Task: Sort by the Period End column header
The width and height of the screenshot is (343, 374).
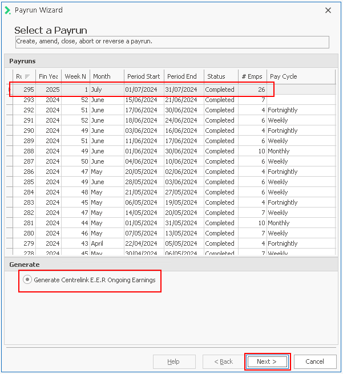Action: tap(183, 76)
